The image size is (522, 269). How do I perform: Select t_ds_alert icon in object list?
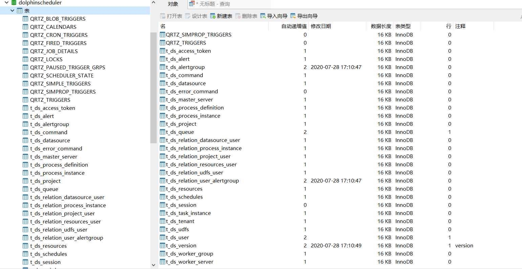pos(162,59)
